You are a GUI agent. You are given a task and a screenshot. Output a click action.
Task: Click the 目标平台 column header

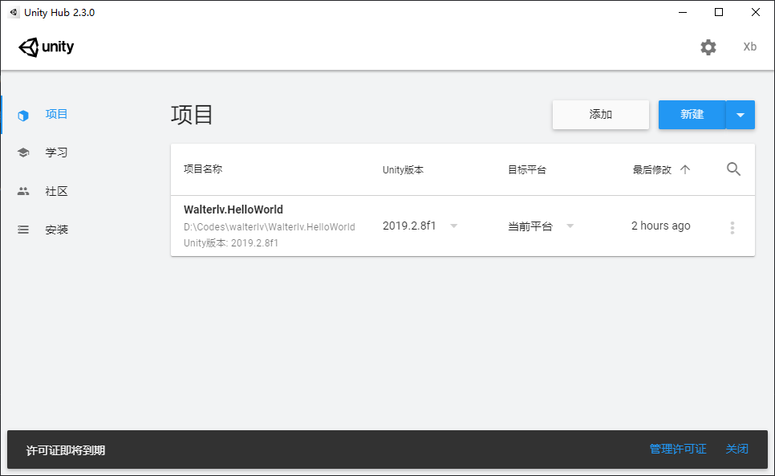pyautogui.click(x=527, y=170)
